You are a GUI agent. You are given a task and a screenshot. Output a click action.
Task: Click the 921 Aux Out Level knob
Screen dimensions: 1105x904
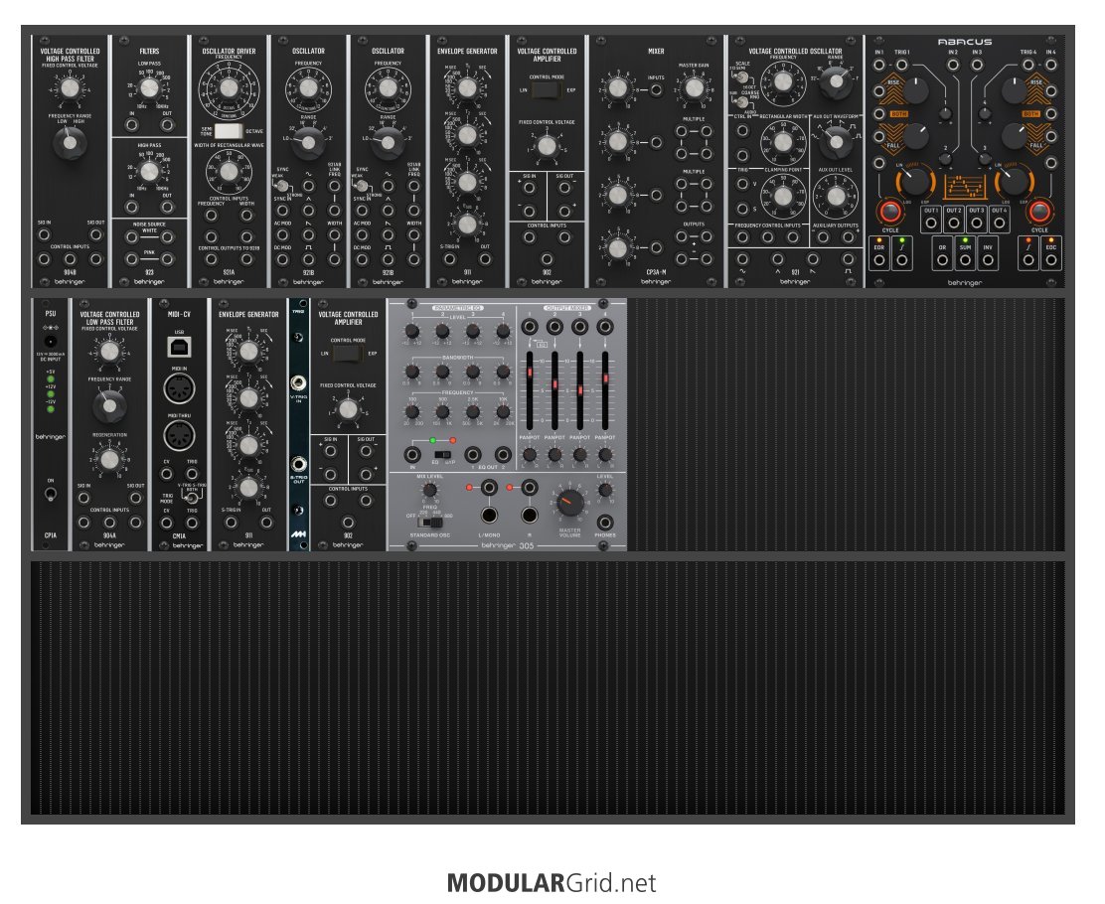[x=836, y=195]
